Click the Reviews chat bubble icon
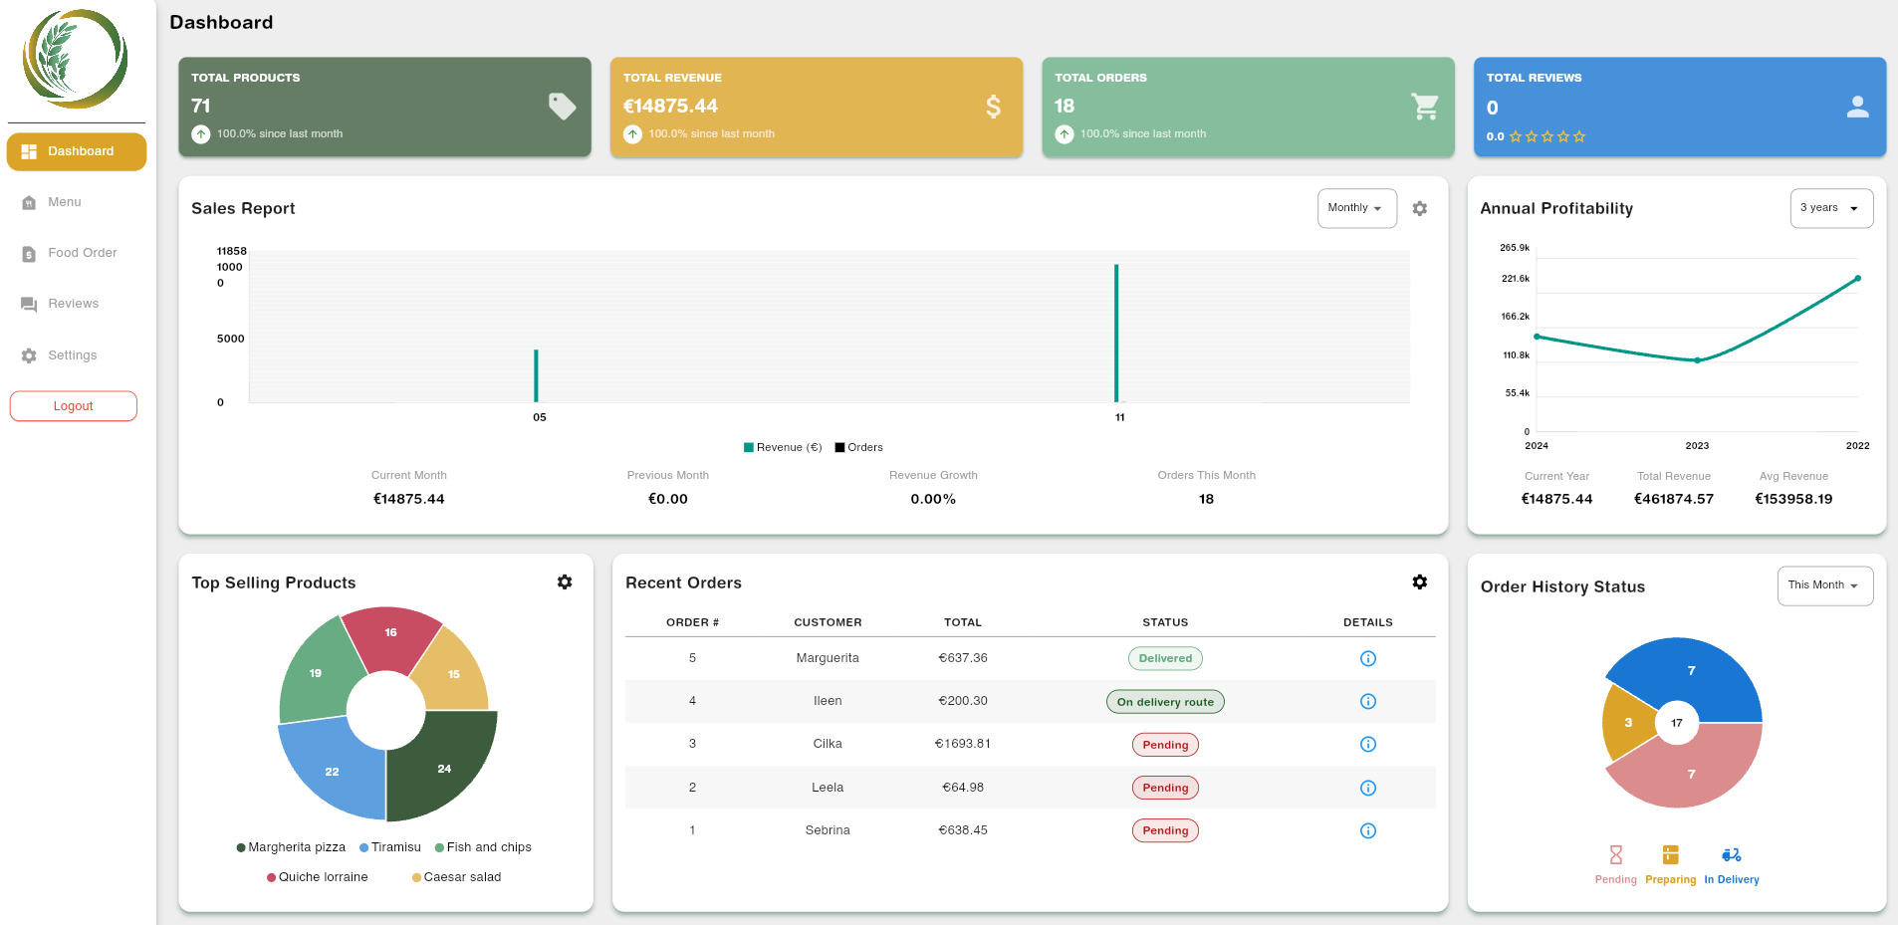This screenshot has height=925, width=1898. 29,305
